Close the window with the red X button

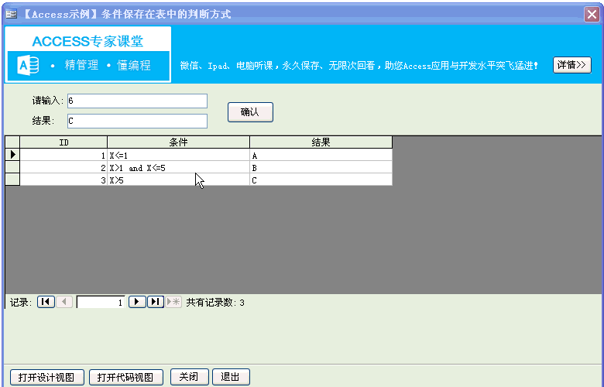(x=592, y=15)
